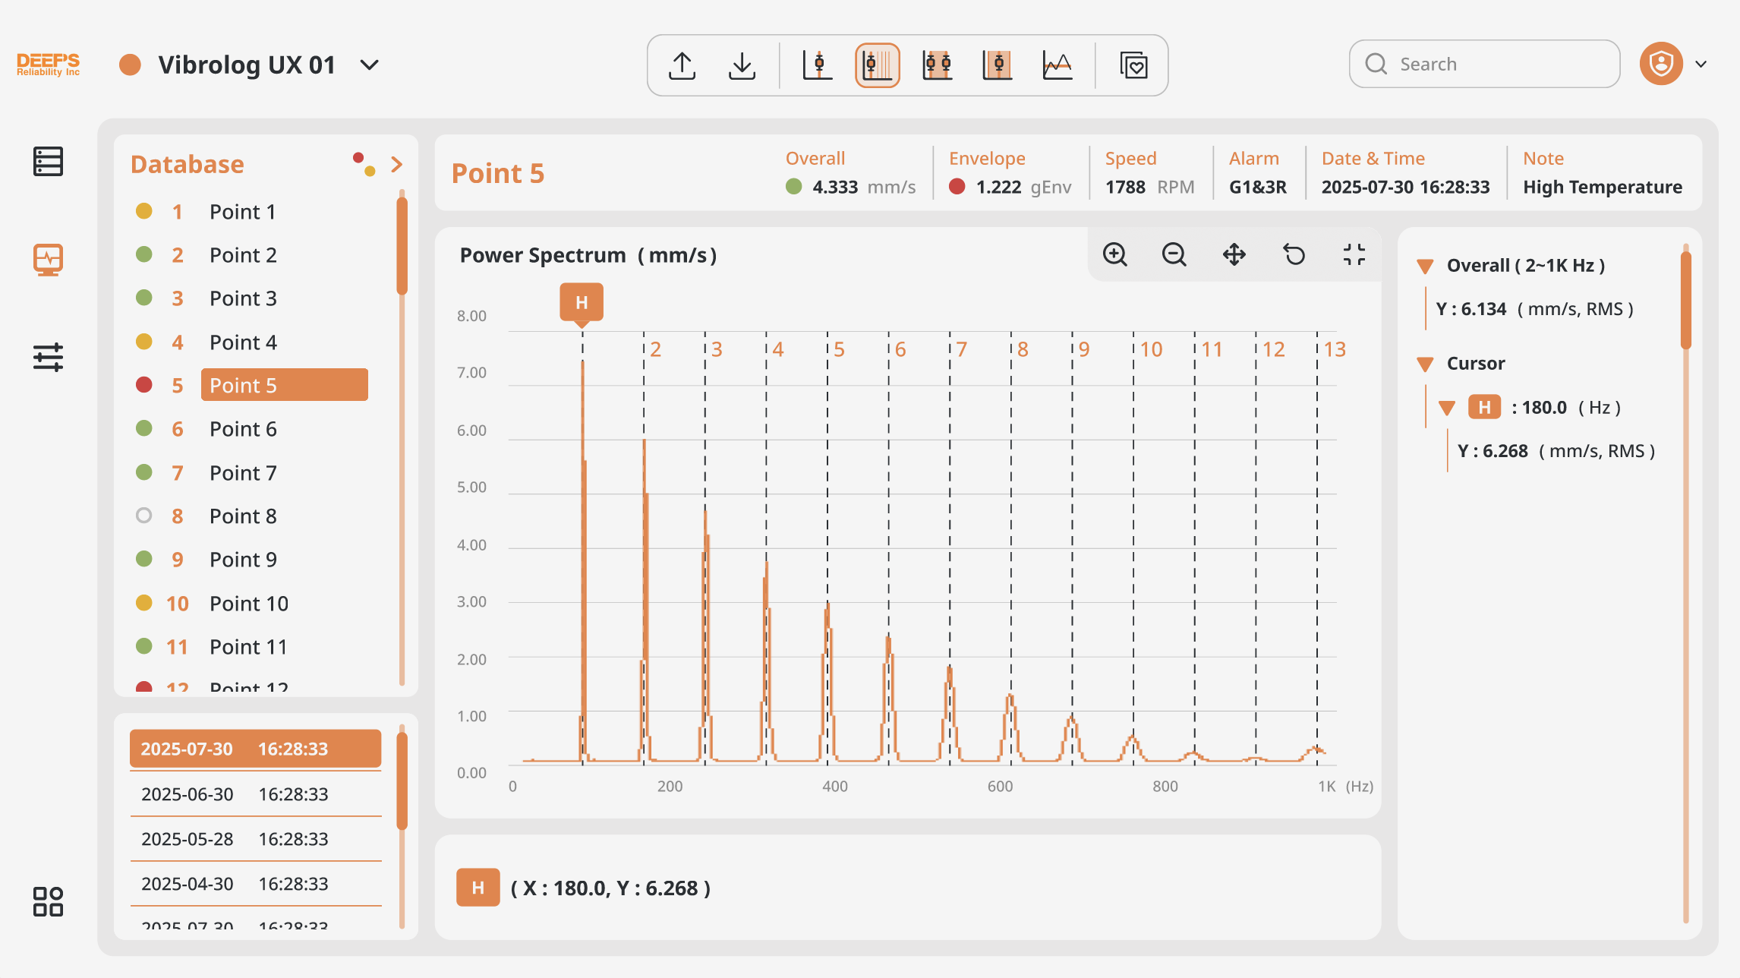This screenshot has height=978, width=1740.
Task: Open the database list sidebar icon
Action: 48,162
